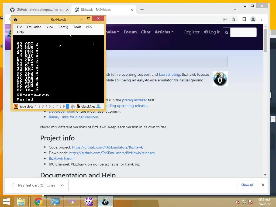
Task: Click the BizHawk eagle logo image
Action: pos(220,79)
